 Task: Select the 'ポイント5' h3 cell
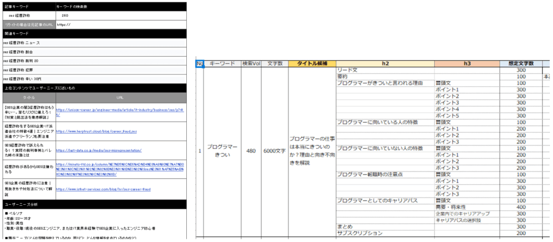[x=467, y=116]
